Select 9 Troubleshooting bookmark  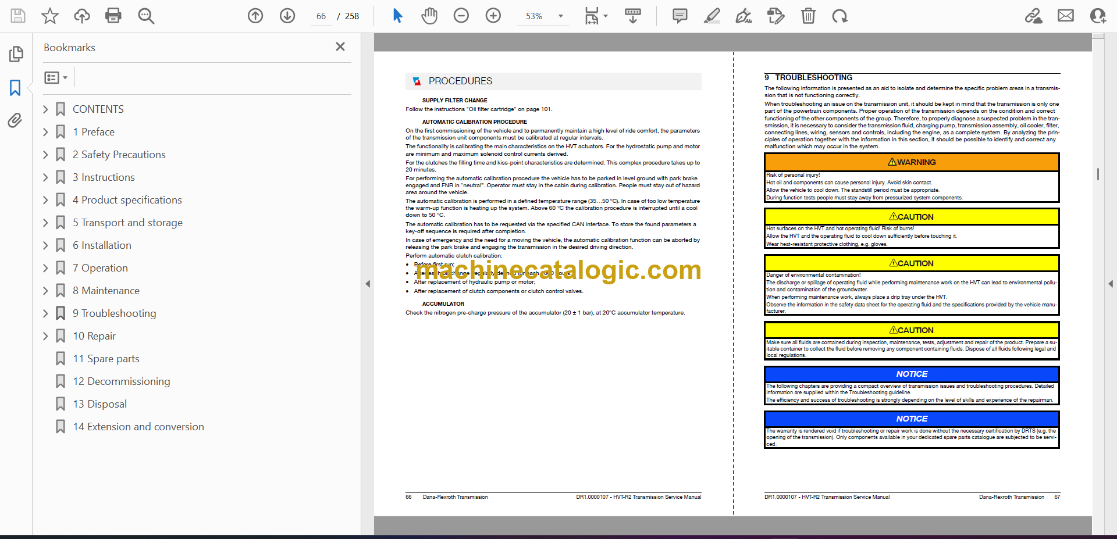[114, 313]
